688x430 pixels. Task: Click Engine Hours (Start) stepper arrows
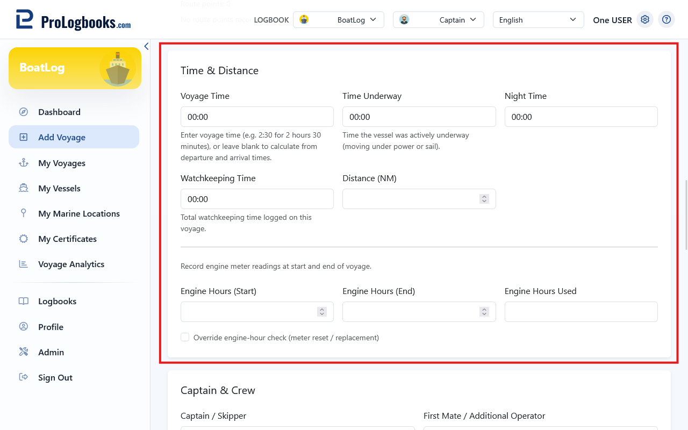(x=322, y=312)
